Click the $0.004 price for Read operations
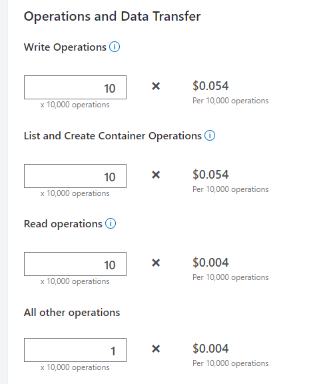The image size is (311, 384). coord(210,263)
